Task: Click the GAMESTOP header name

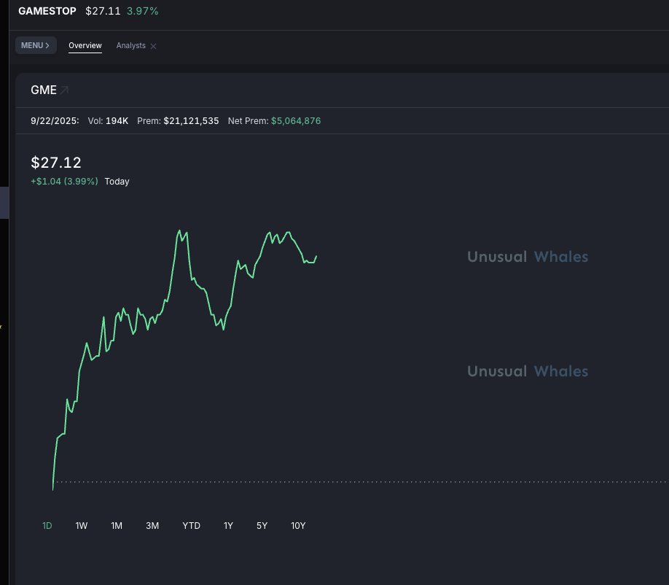Action: click(47, 12)
